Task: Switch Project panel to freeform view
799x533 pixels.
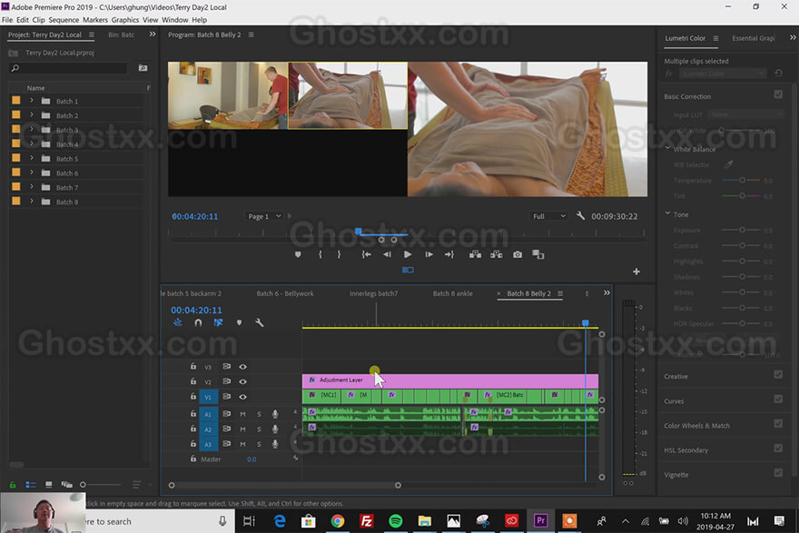Action: click(67, 485)
